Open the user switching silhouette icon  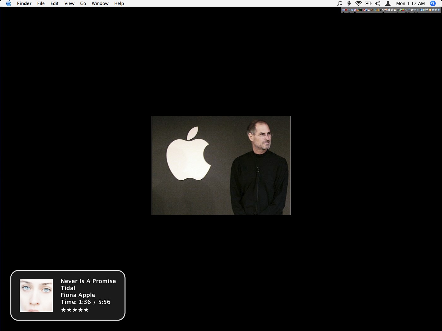tap(388, 3)
